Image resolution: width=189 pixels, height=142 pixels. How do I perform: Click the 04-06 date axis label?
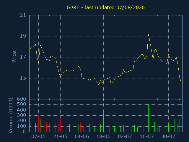pos(82,137)
